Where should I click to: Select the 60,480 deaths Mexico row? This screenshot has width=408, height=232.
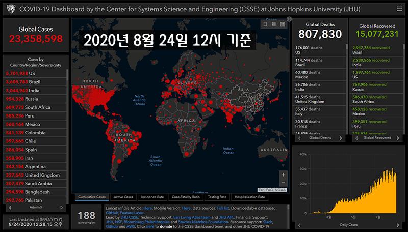pyautogui.click(x=319, y=75)
